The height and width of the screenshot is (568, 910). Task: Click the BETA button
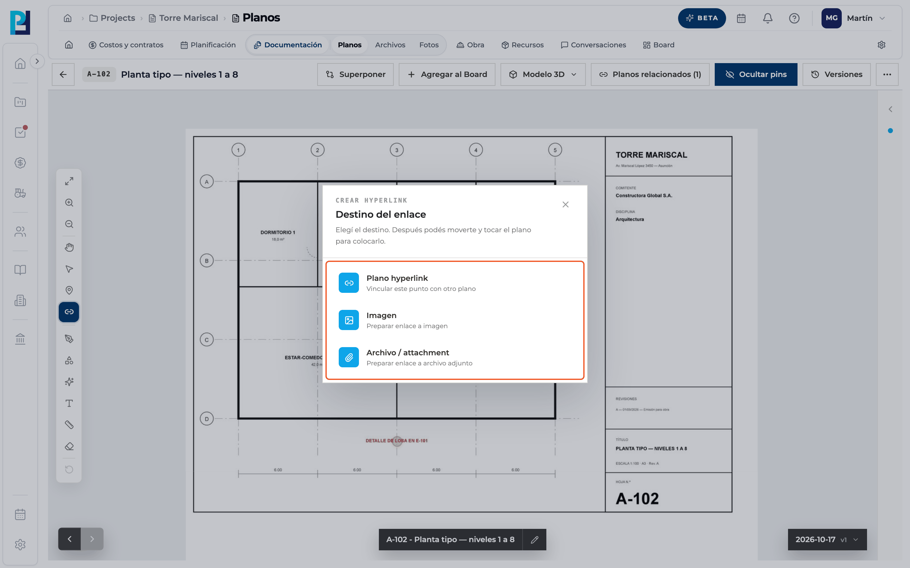702,18
